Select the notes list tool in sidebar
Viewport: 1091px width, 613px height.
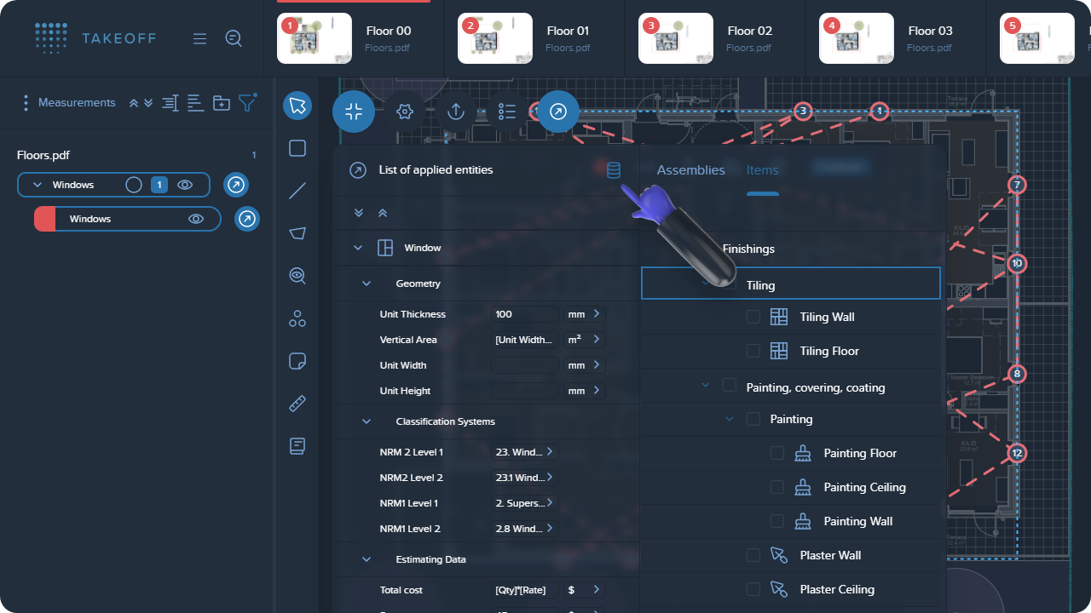[x=297, y=445]
